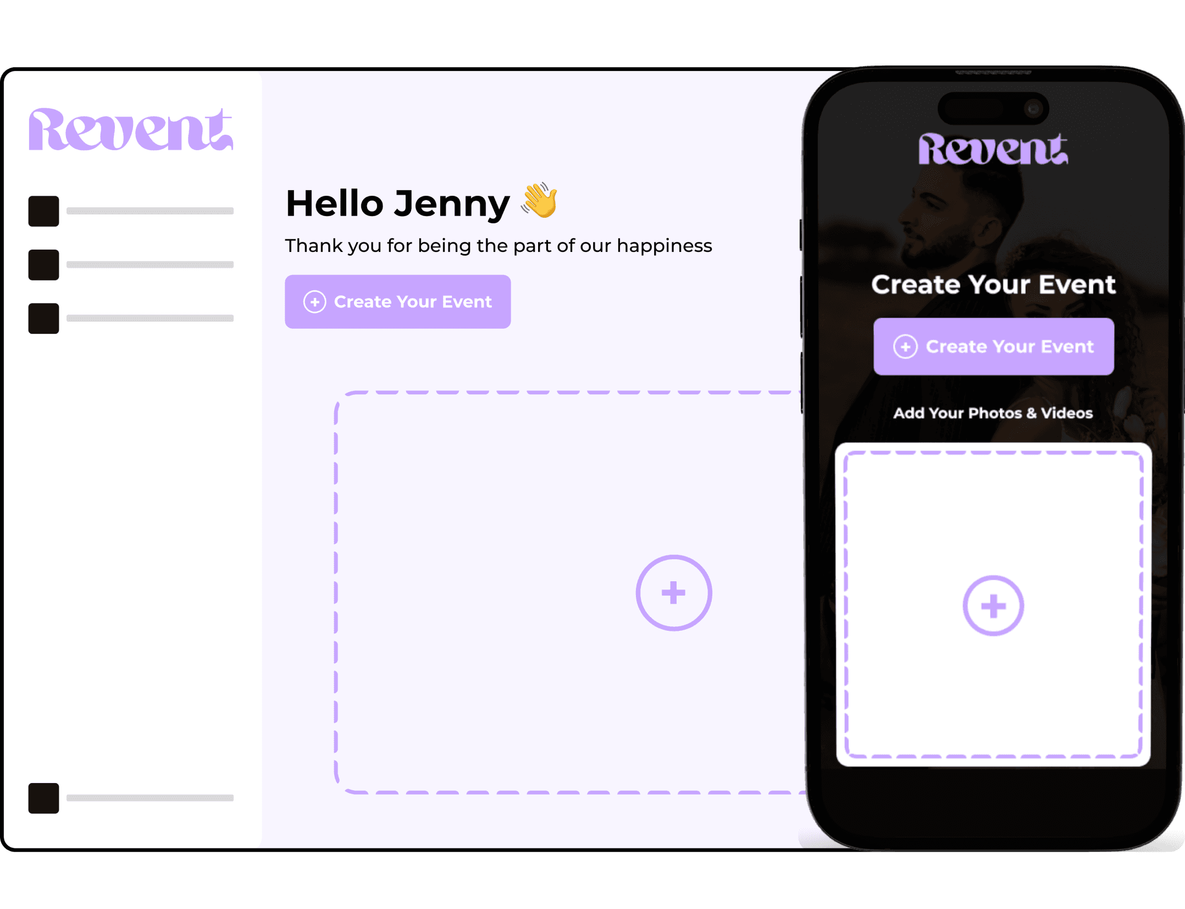Viewport: 1185px width, 909px height.
Task: Click the plus icon in mobile upload area
Action: (x=993, y=605)
